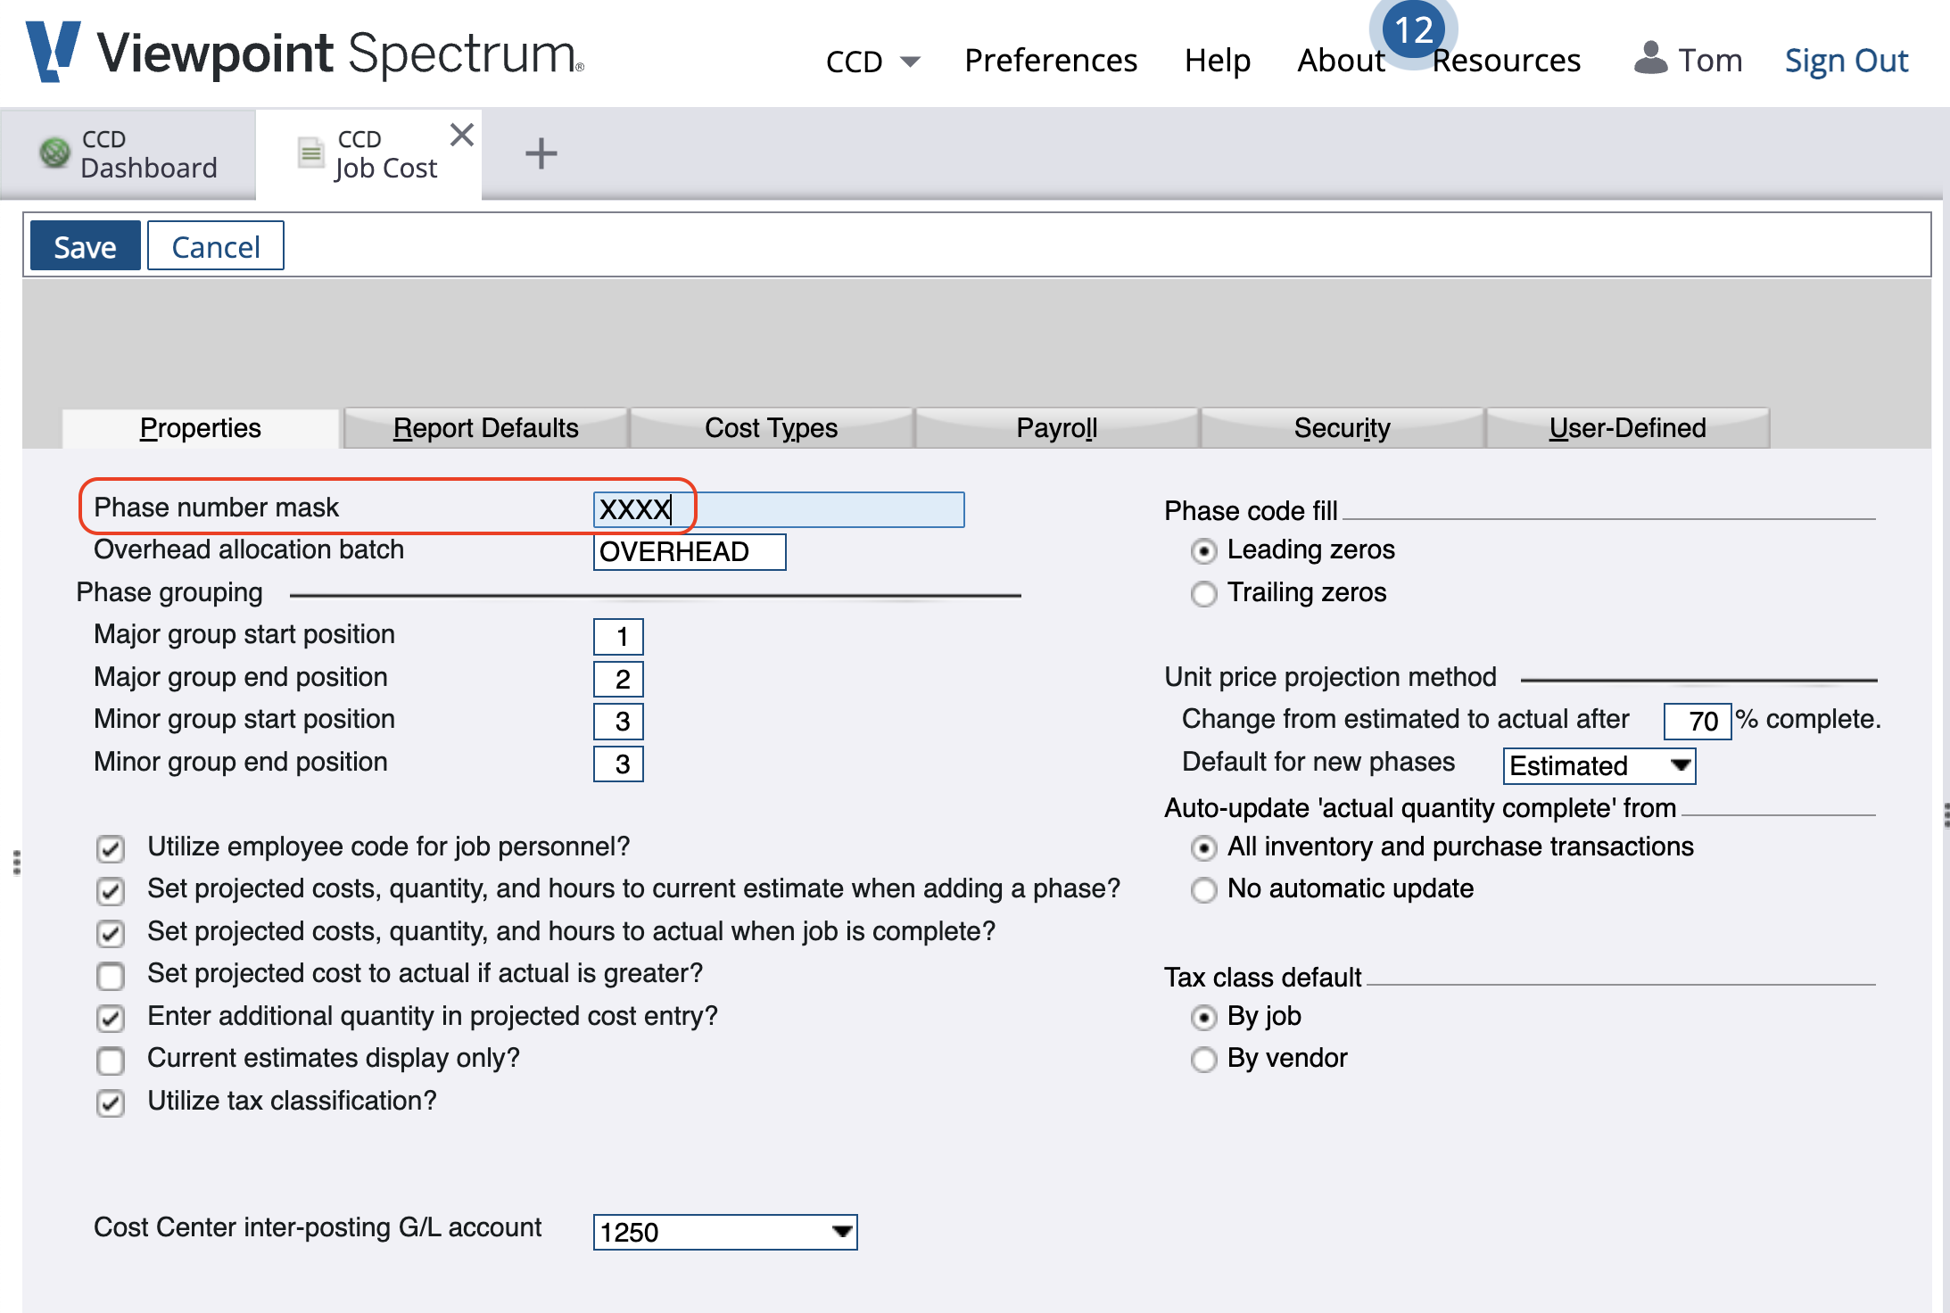Click the Job Cost document icon

click(310, 153)
